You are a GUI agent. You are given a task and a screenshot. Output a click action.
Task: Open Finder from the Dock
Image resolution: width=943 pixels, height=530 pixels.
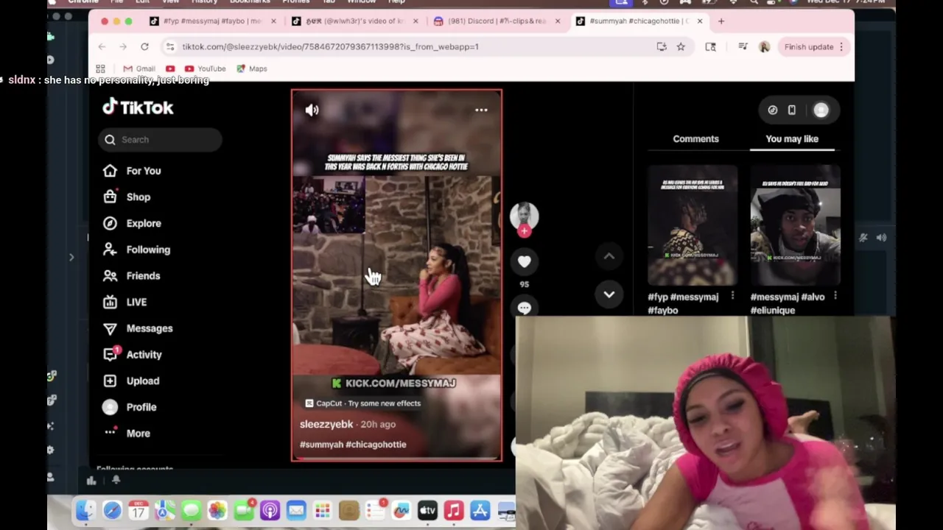(x=85, y=511)
